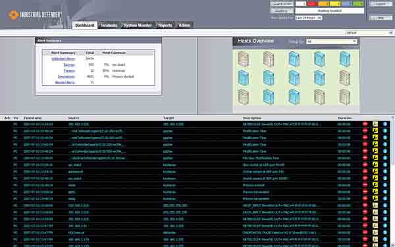Go to the Reports tab

coord(165,25)
